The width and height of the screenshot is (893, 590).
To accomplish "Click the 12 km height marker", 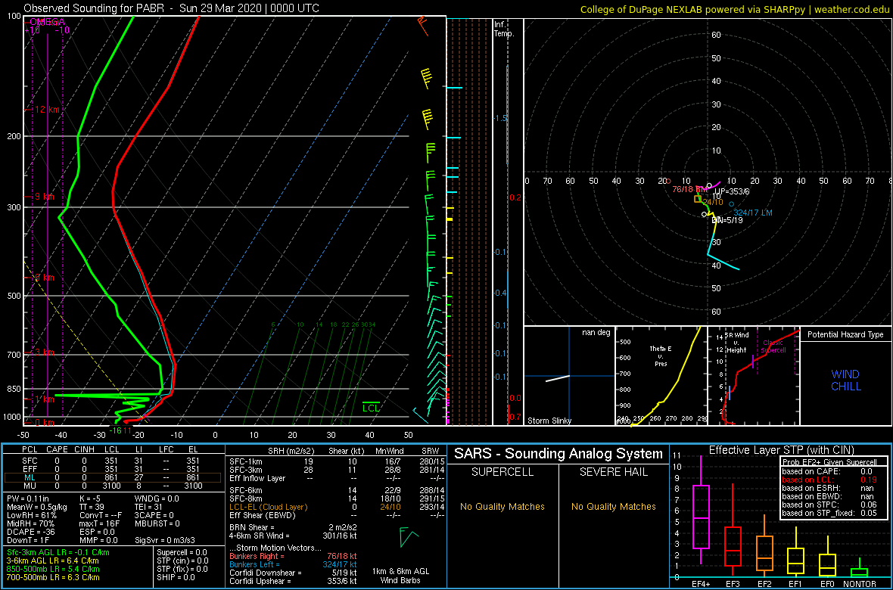I will (47, 109).
